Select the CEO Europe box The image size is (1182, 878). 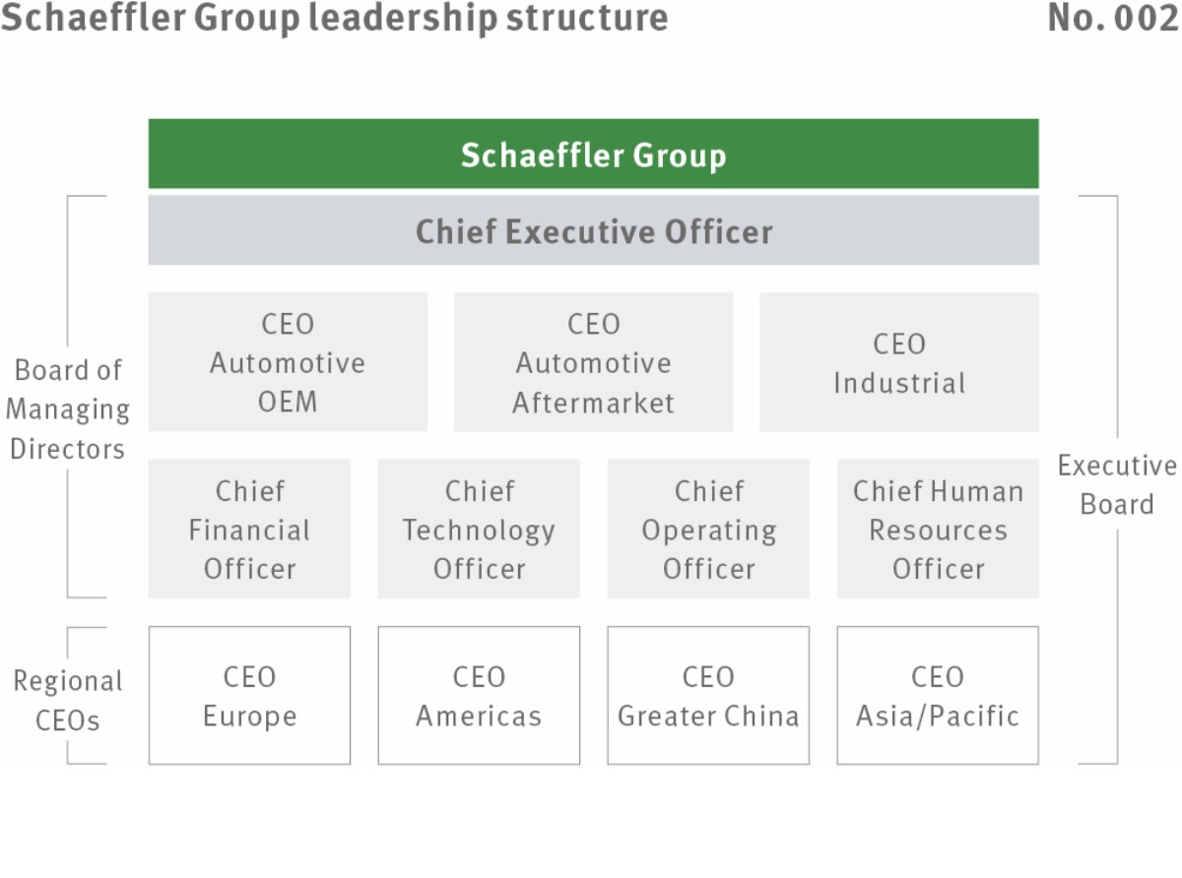coord(249,696)
